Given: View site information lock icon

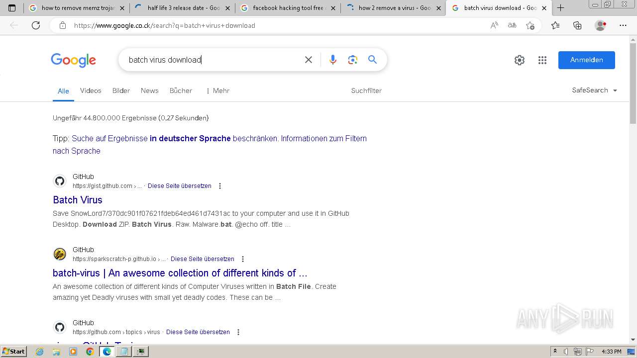Looking at the screenshot, I should pos(63,25).
